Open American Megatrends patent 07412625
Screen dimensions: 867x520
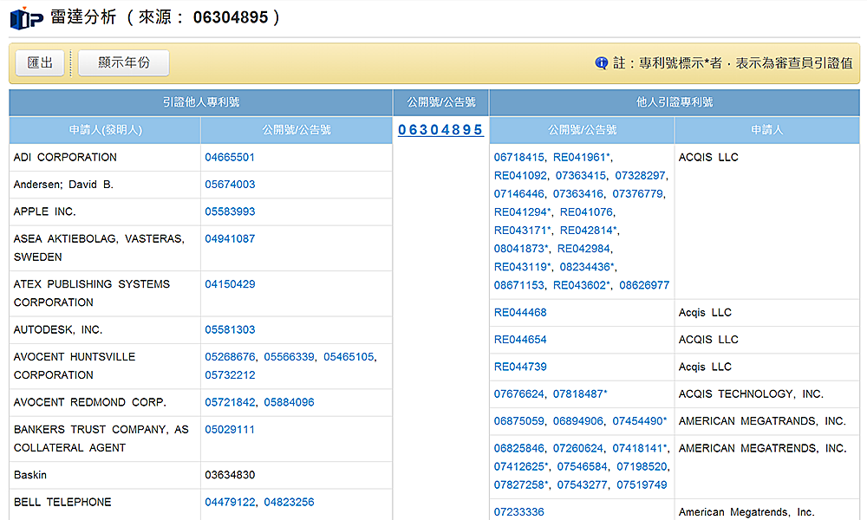point(519,466)
